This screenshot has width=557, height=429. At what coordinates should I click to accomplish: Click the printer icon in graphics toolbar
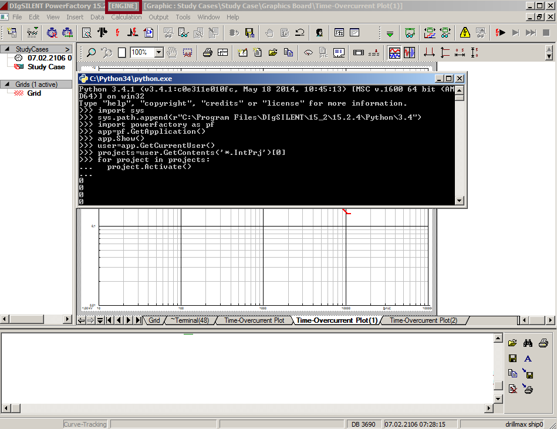pos(207,52)
